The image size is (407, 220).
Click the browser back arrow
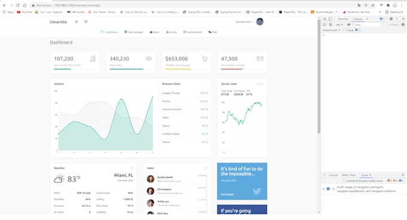coord(4,5)
